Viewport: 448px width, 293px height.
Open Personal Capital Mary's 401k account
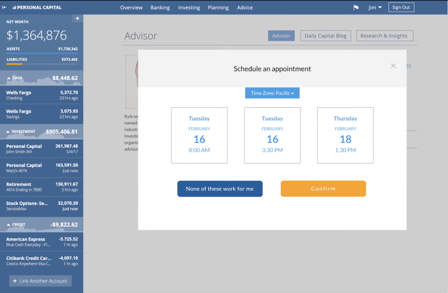[x=42, y=168]
